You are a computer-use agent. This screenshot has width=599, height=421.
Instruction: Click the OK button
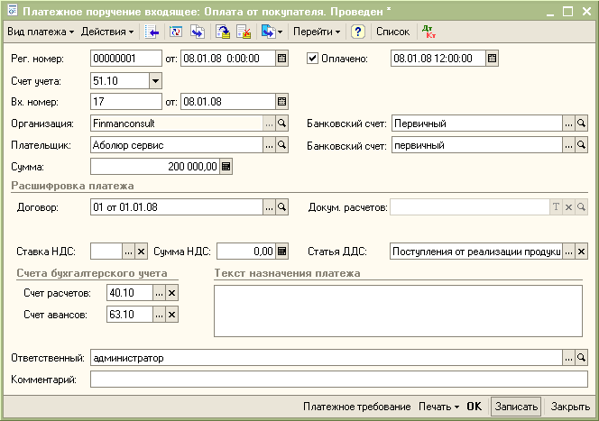[x=475, y=407]
